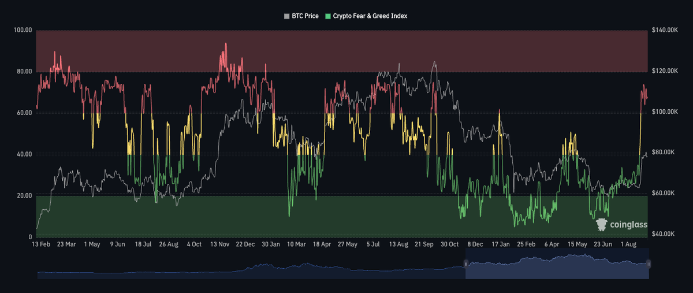Grab the right handle of range slider
Viewport: 693px width, 293px height.
tap(649, 264)
